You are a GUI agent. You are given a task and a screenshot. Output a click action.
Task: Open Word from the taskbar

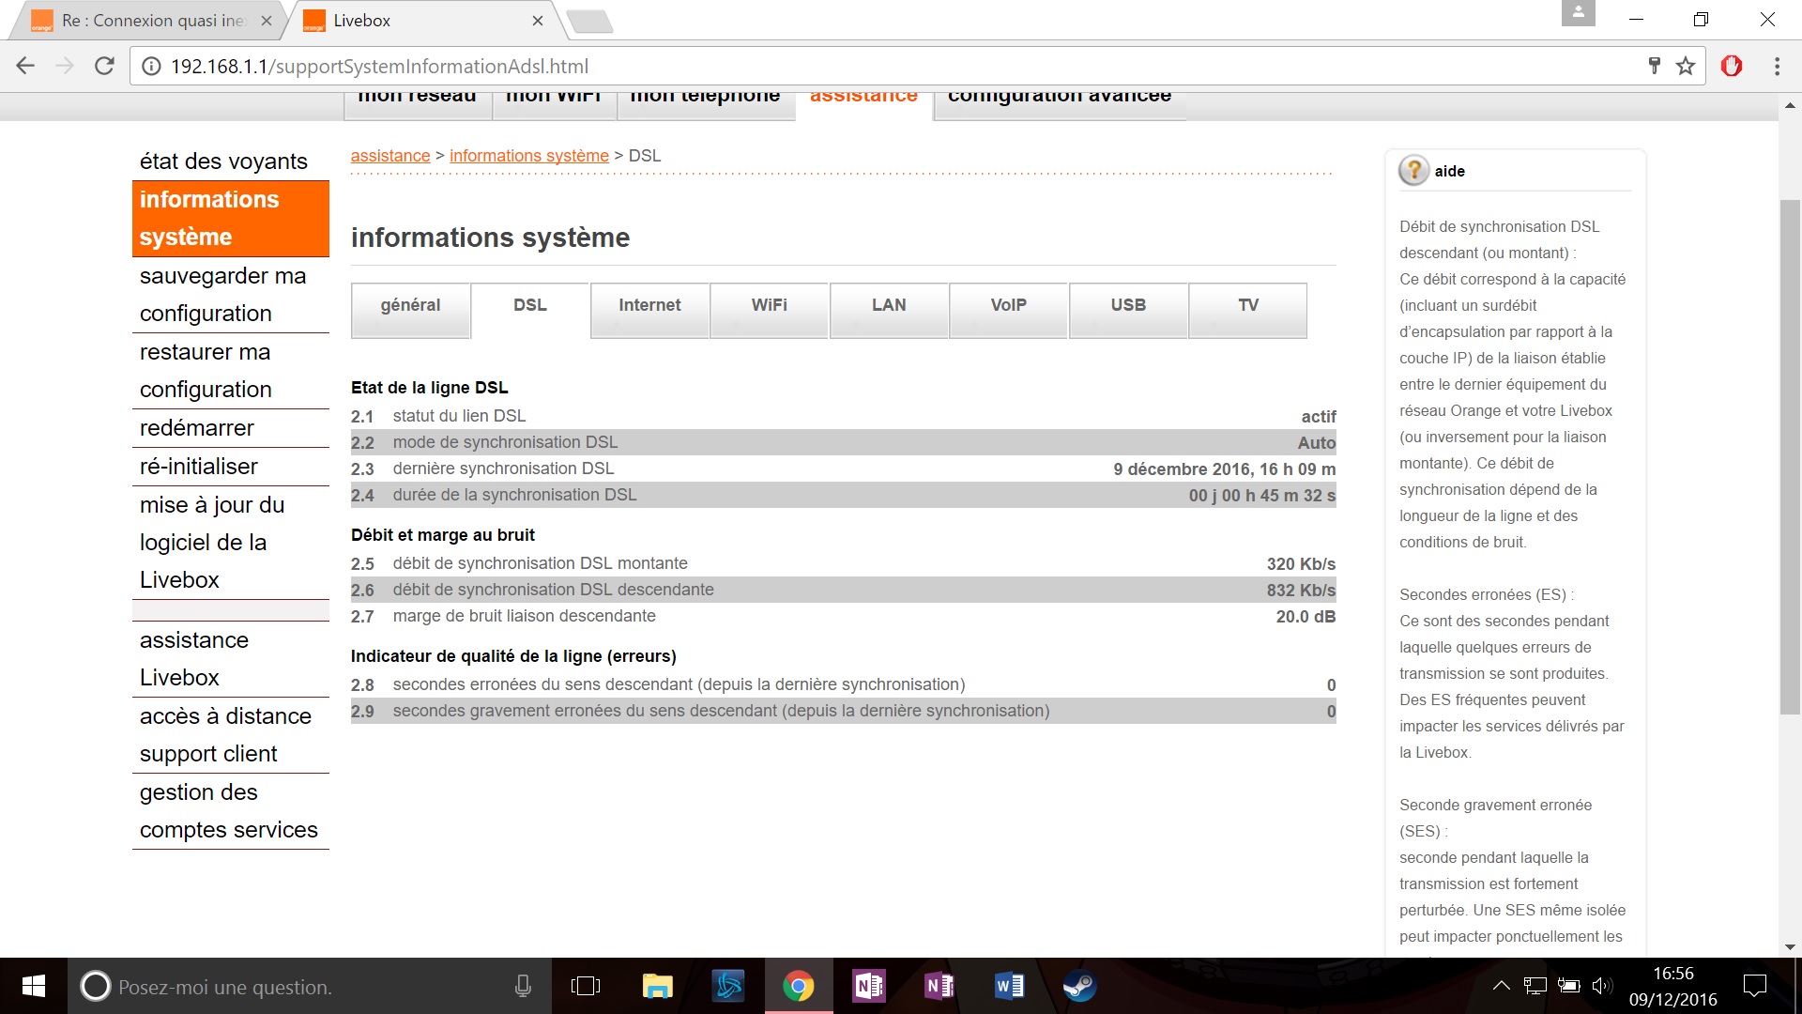tap(1009, 986)
